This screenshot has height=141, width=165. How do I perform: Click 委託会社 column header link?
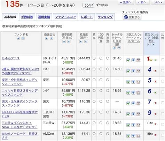point(49,35)
